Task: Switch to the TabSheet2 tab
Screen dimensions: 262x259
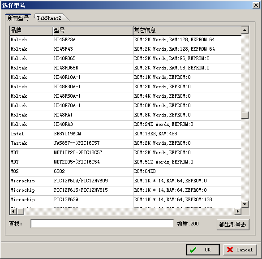Action: [50, 18]
